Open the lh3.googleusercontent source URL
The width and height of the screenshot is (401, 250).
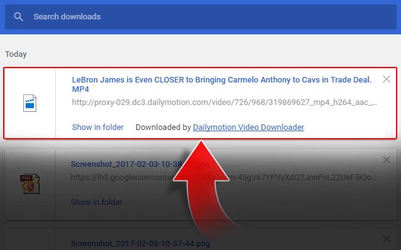[x=223, y=177]
